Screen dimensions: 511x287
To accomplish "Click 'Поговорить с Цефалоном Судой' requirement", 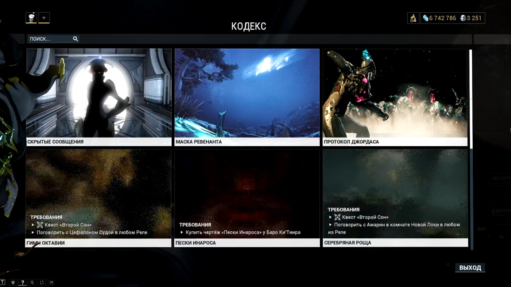I will click(92, 232).
